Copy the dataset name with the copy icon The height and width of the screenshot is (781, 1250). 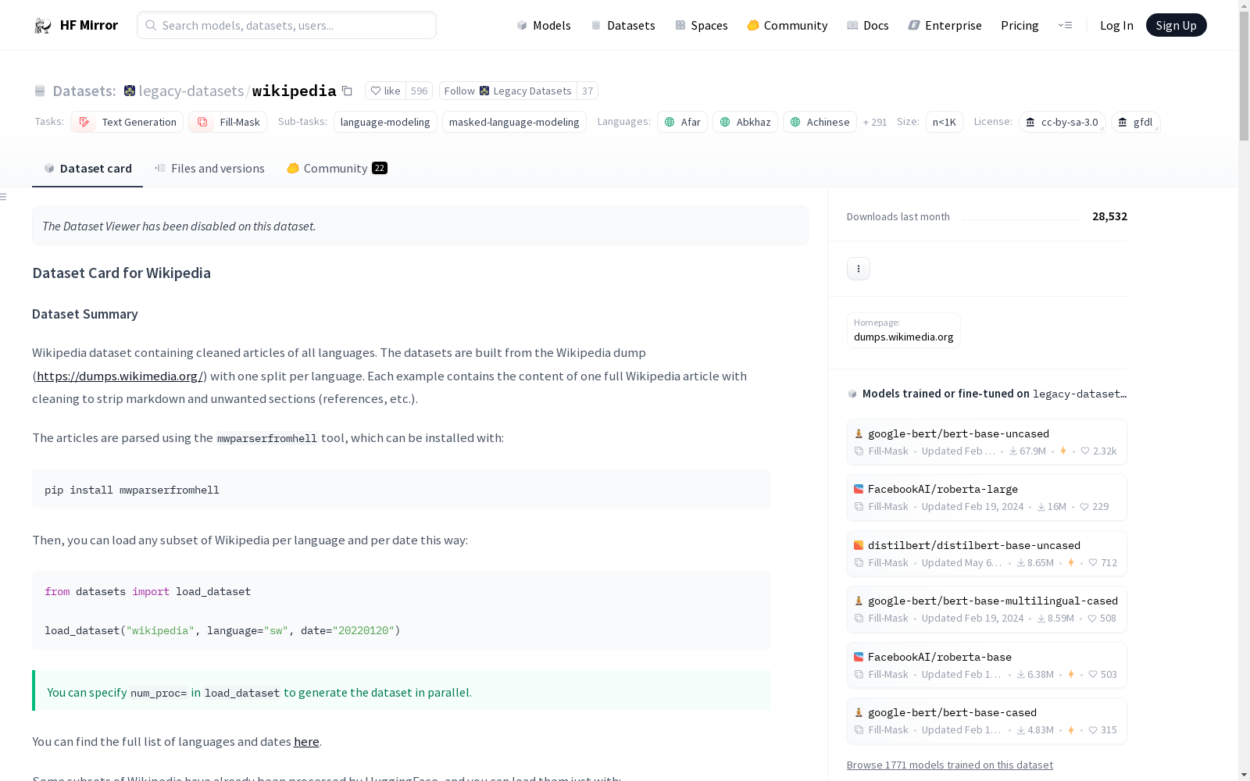(x=348, y=91)
